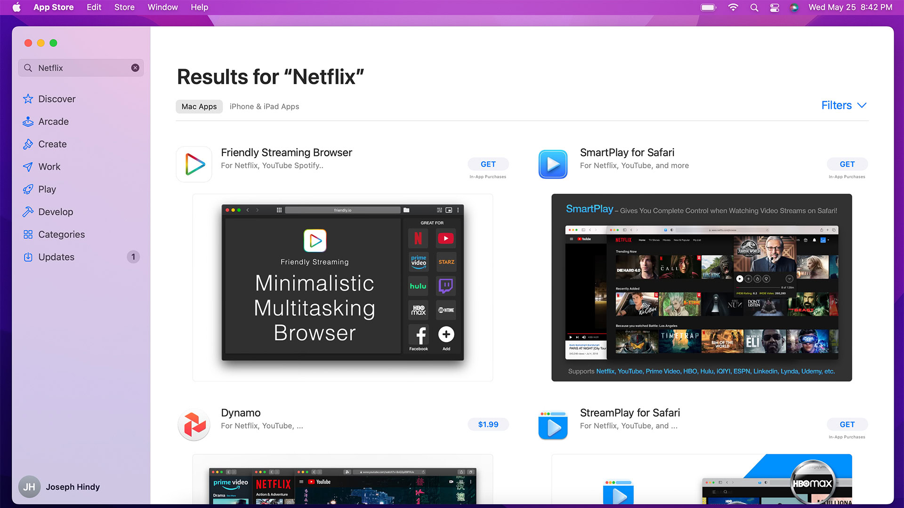The height and width of the screenshot is (508, 904).
Task: Clear the Netflix search field
Action: 135,68
